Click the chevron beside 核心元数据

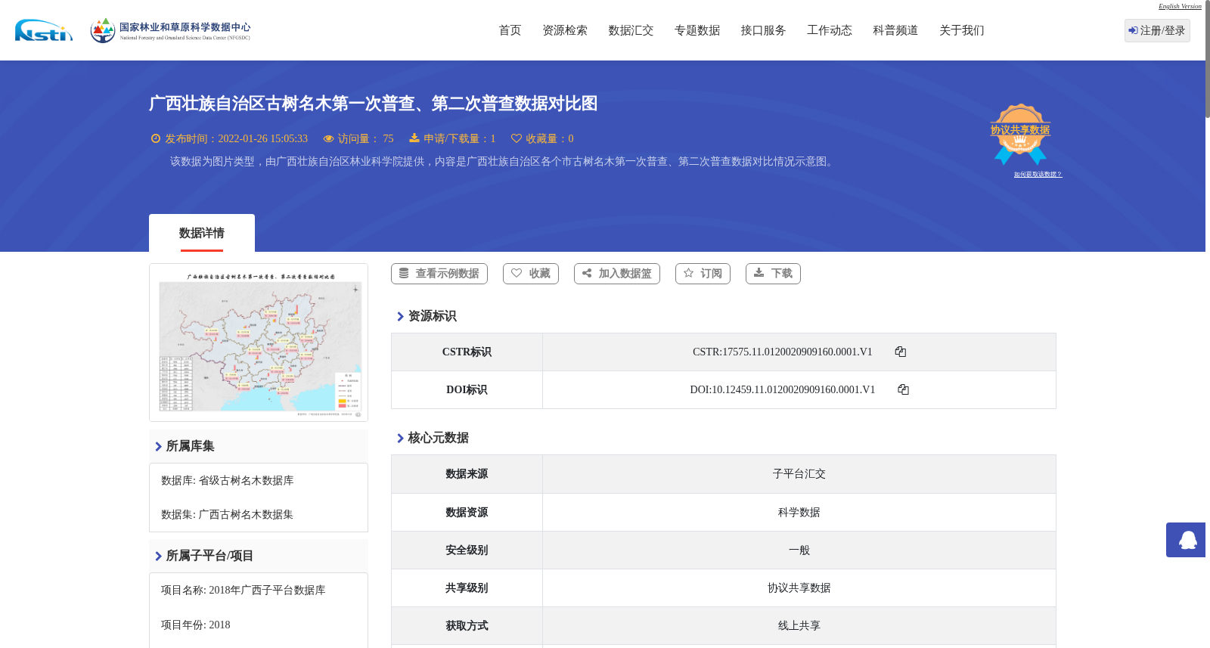tap(400, 439)
